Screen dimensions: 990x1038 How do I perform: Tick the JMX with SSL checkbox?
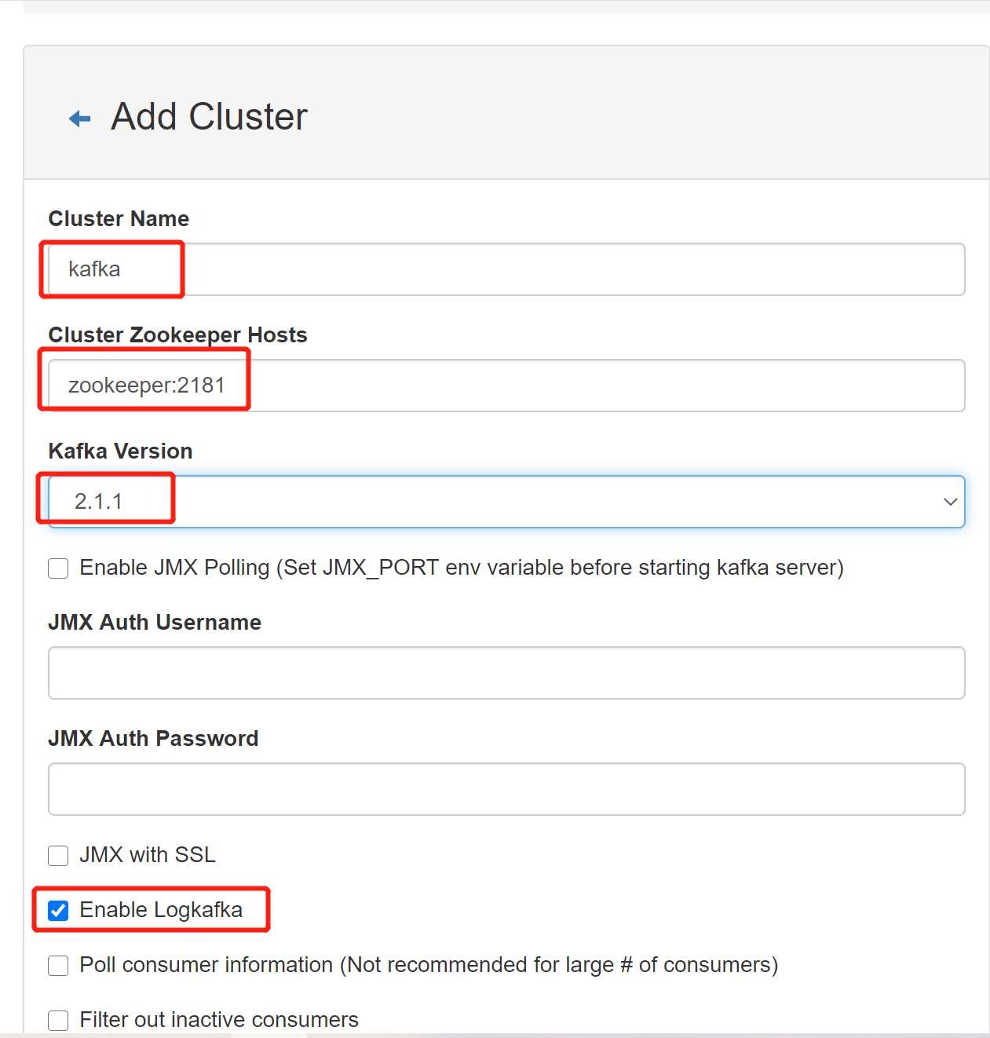coord(58,856)
